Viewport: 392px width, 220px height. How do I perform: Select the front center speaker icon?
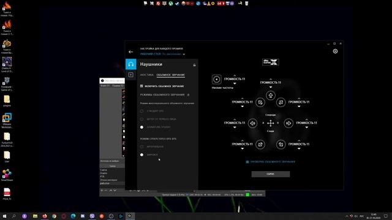(271, 95)
